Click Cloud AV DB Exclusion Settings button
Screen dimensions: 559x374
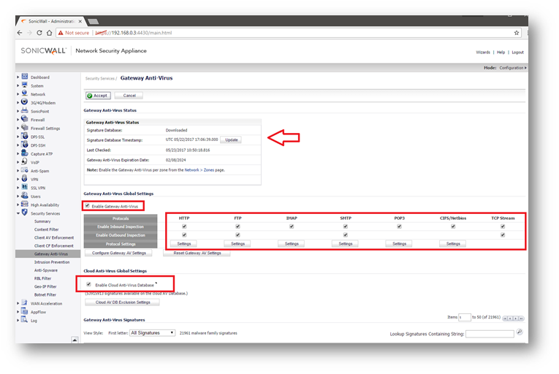pyautogui.click(x=123, y=302)
